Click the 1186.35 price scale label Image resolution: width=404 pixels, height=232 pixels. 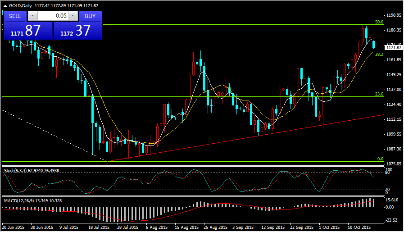click(x=394, y=30)
